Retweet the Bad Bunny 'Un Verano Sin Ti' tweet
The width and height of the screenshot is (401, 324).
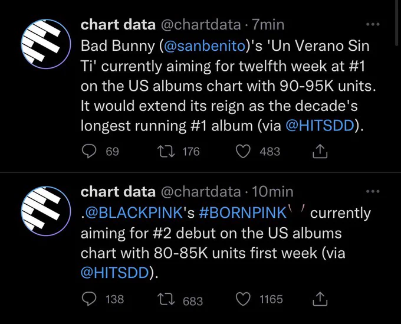(x=166, y=151)
